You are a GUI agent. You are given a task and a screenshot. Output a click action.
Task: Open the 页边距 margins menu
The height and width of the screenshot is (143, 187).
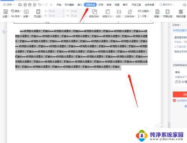38,14
